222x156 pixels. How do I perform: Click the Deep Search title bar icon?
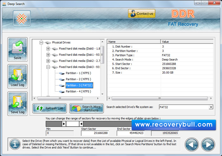click(4, 4)
